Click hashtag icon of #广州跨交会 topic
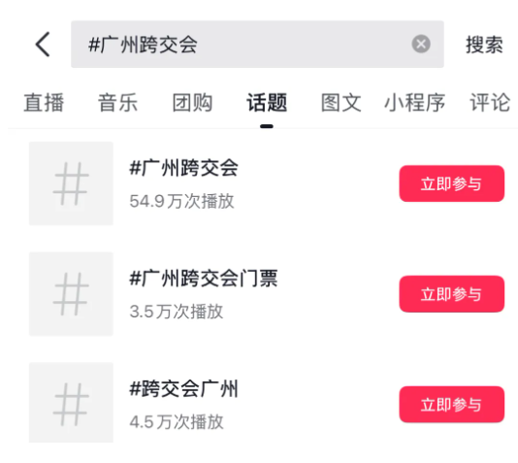This screenshot has width=518, height=463. tap(71, 183)
